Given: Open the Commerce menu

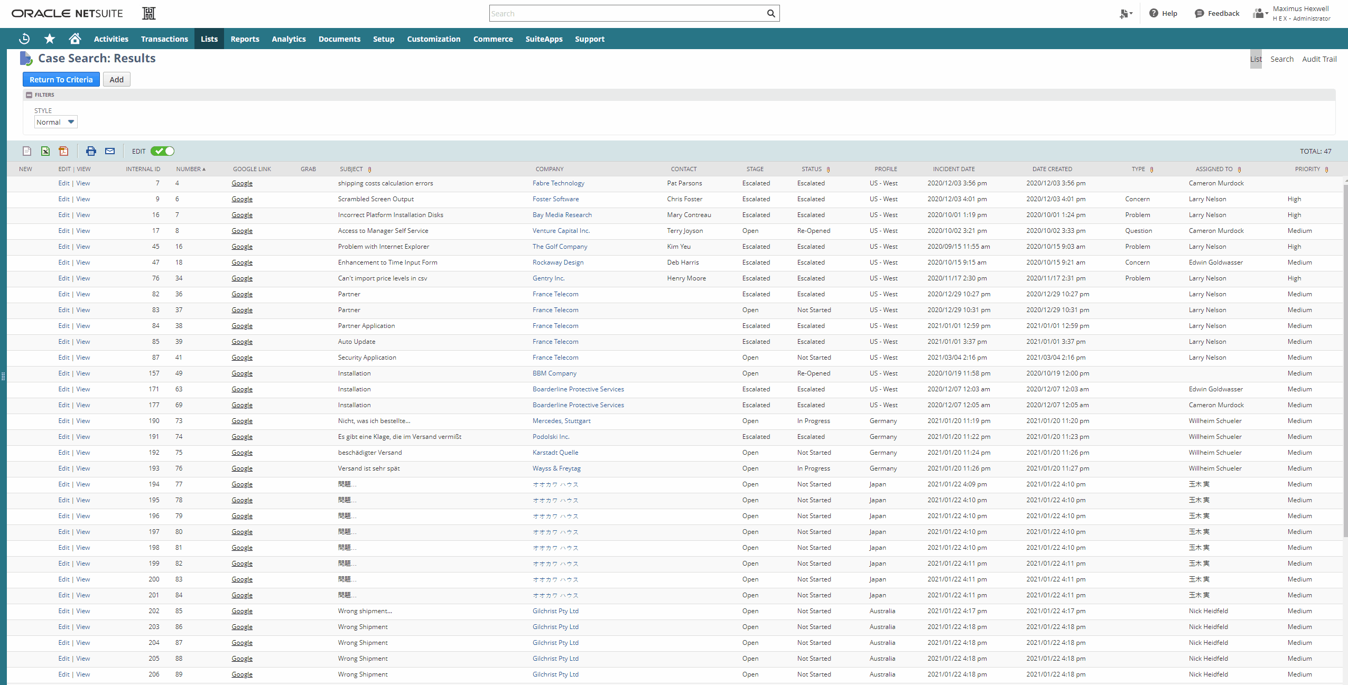Looking at the screenshot, I should [x=493, y=39].
